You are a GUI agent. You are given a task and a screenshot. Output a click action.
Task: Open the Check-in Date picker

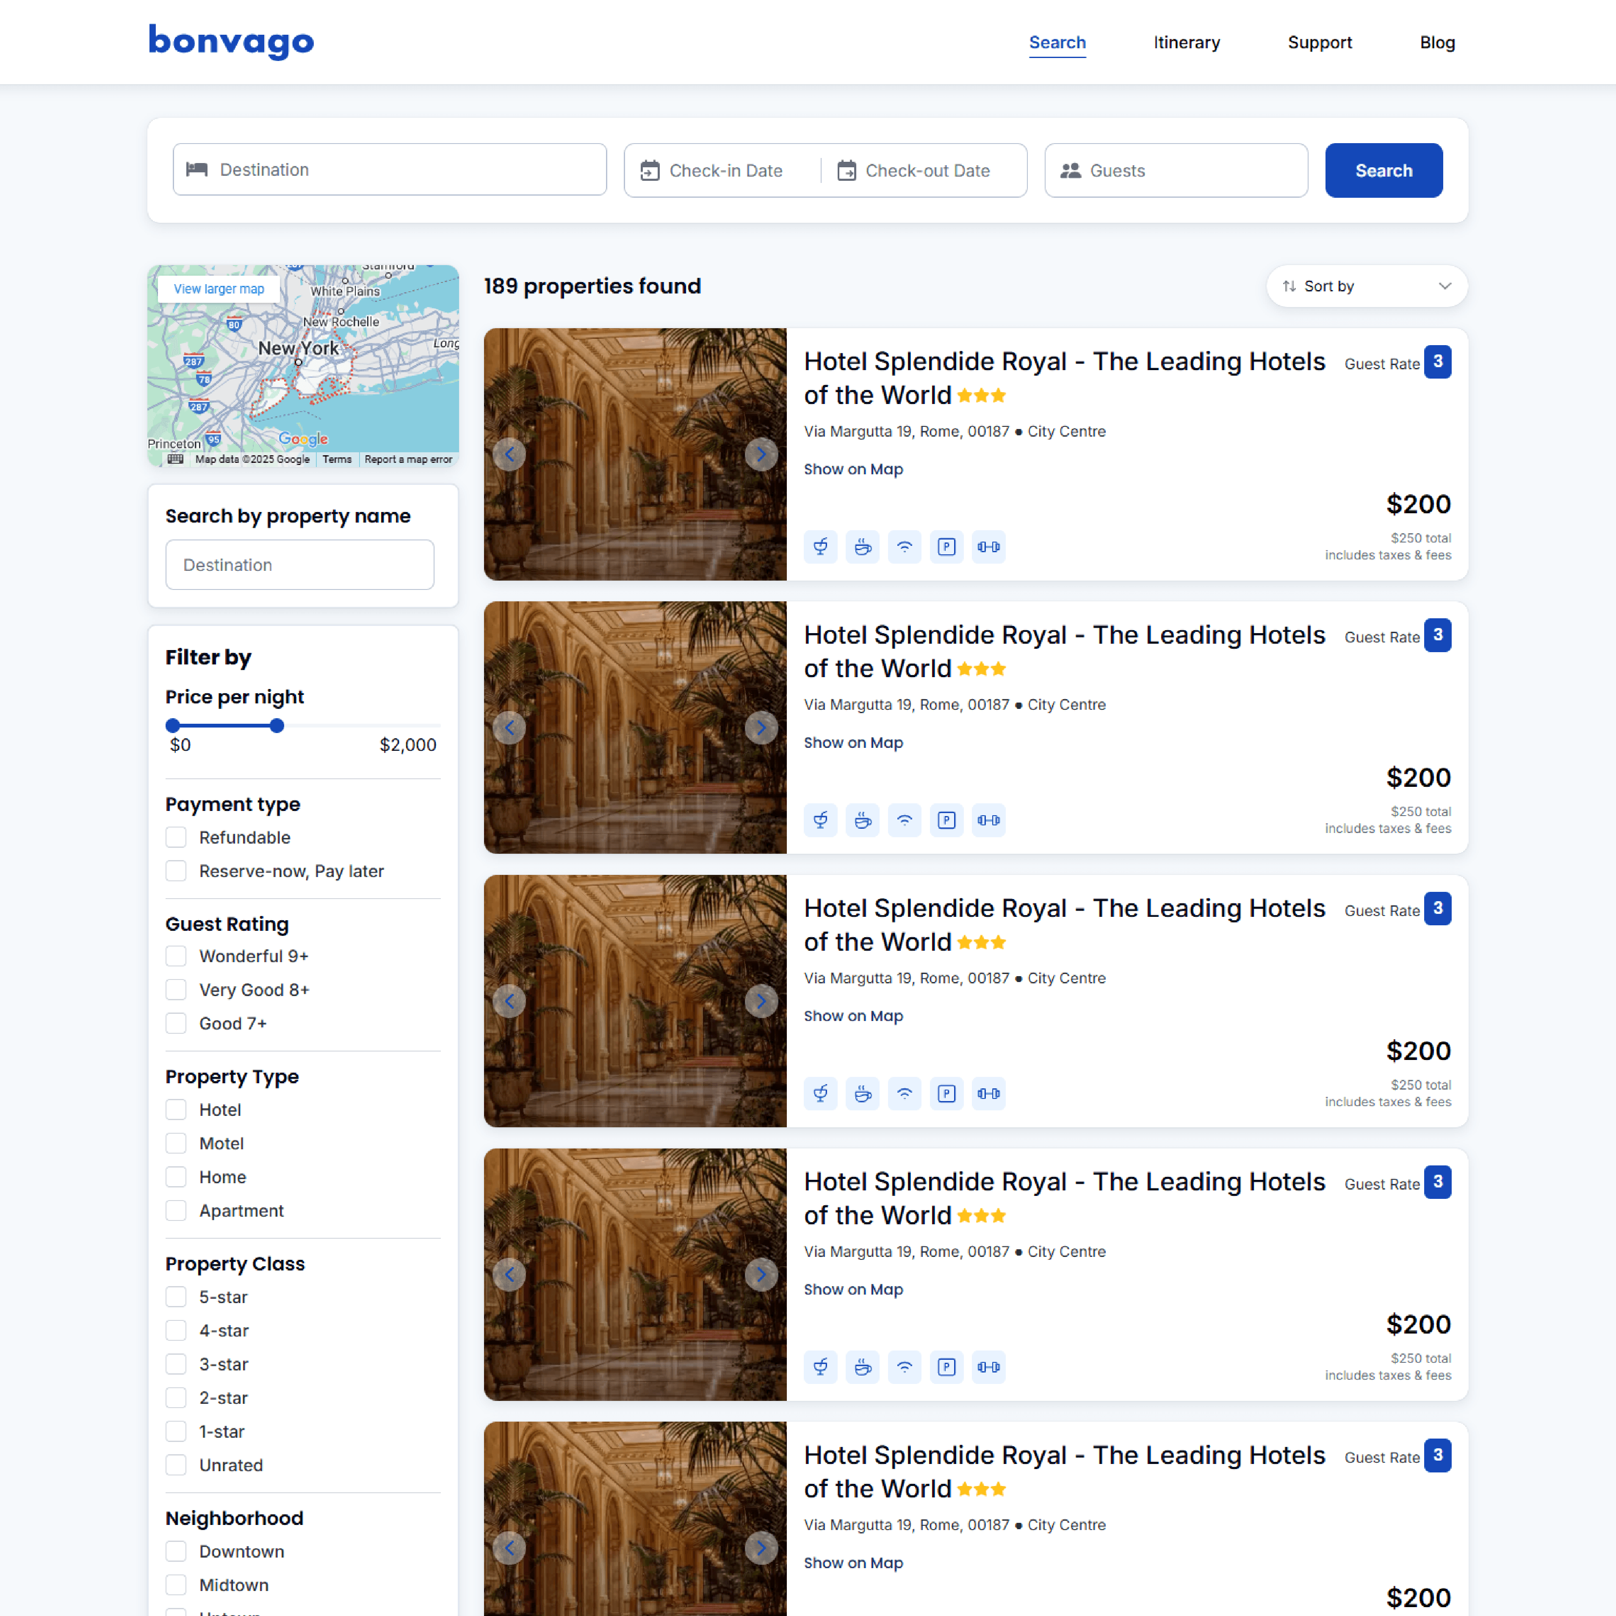point(724,171)
